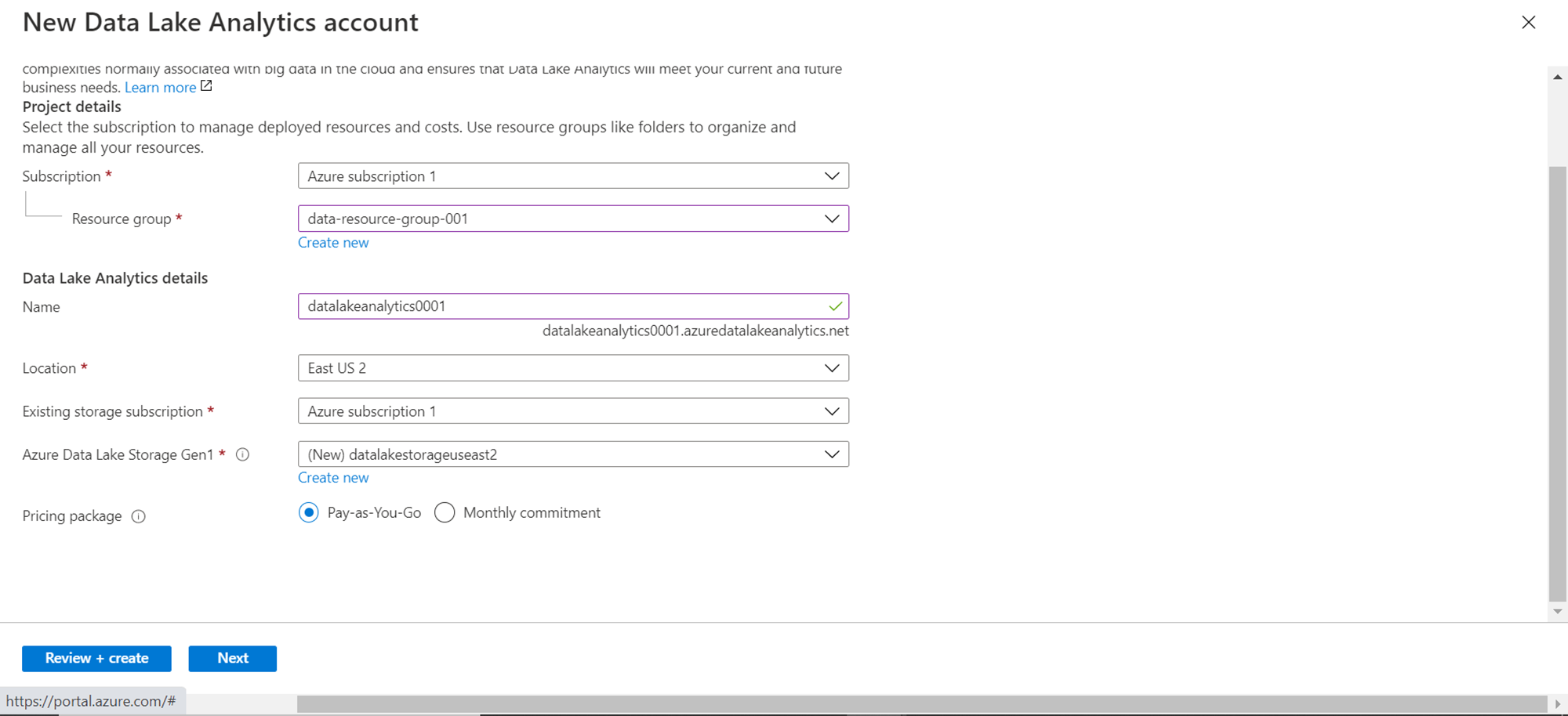Screen dimensions: 1568x716
Task: Select the Pay-as-You-Go pricing option
Action: coord(309,513)
